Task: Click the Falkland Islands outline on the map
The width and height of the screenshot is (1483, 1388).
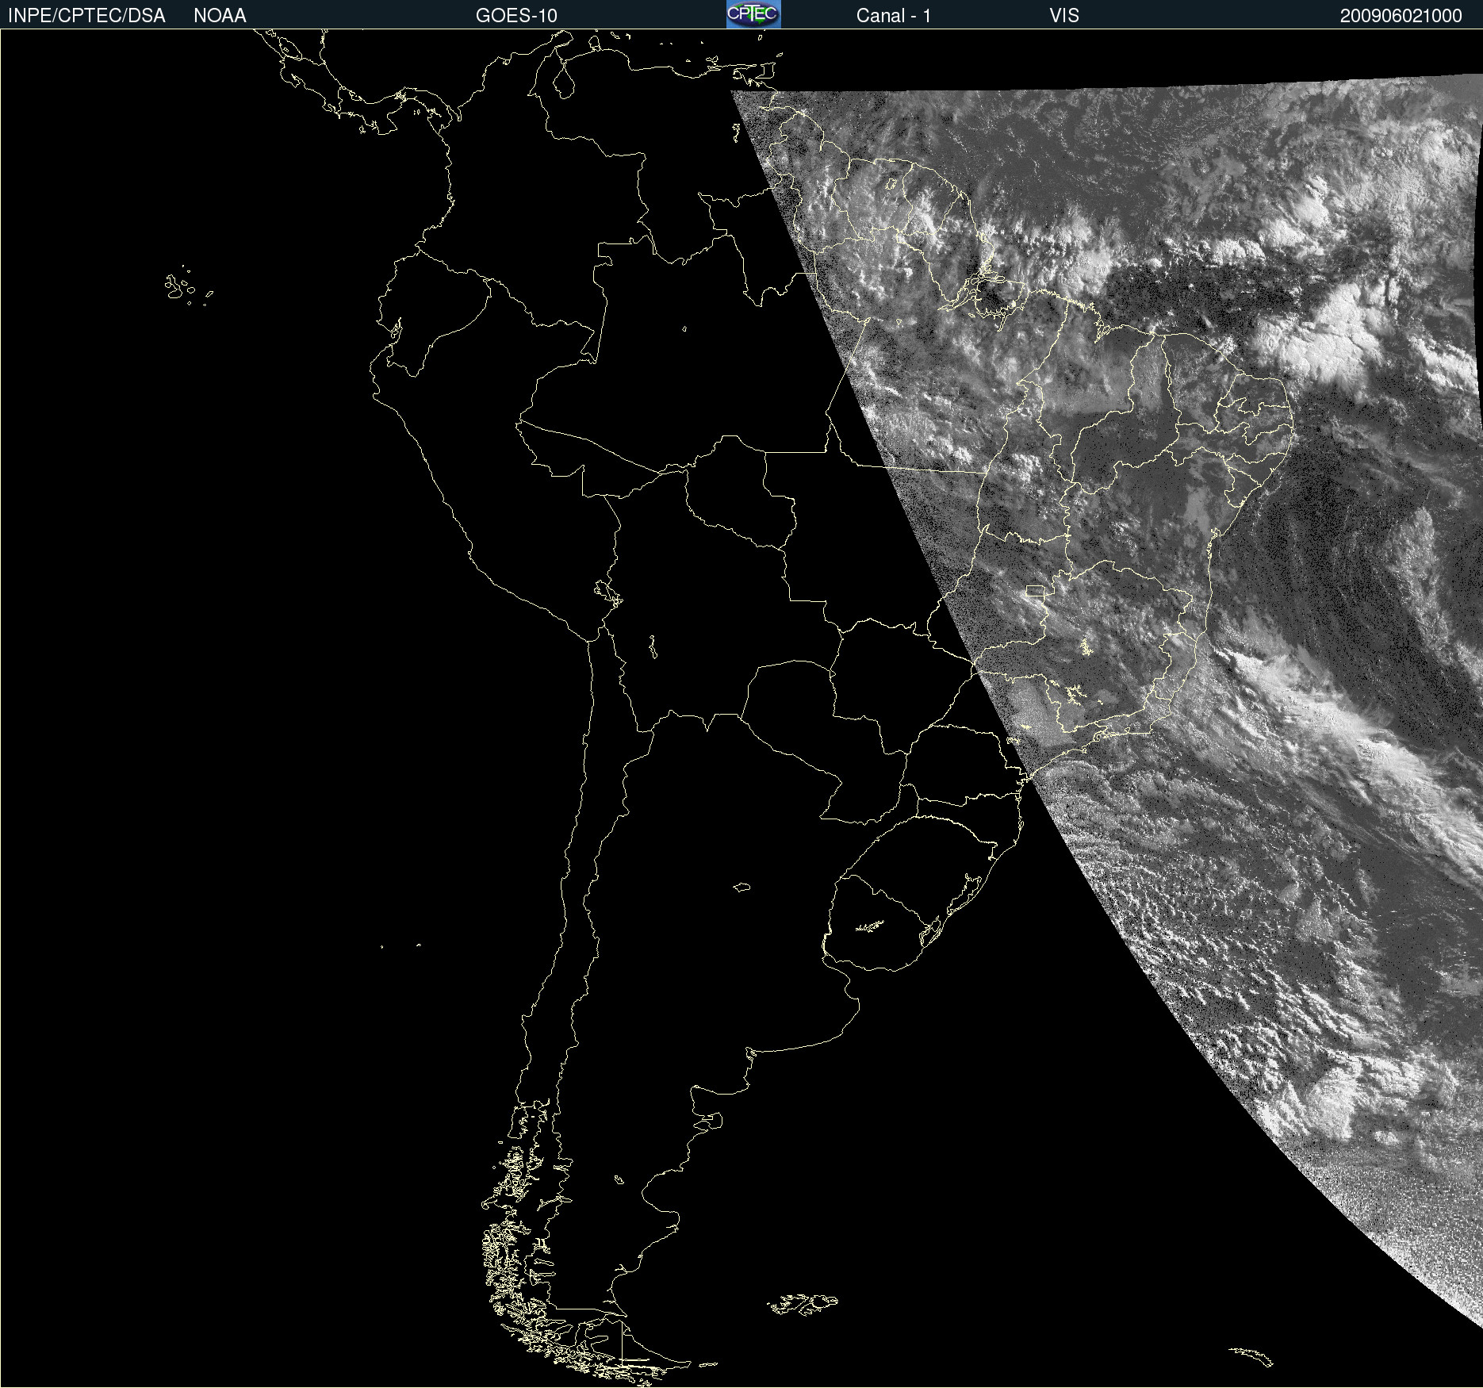Action: 803,1305
